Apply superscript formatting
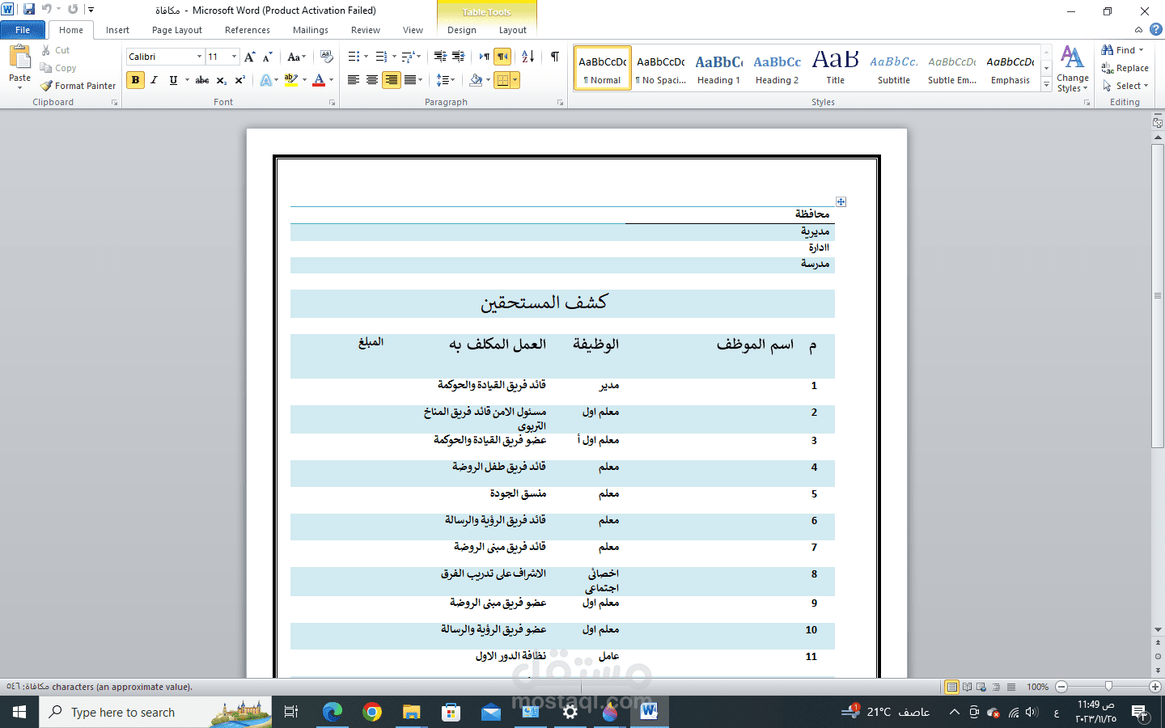The width and height of the screenshot is (1165, 728). coord(239,80)
